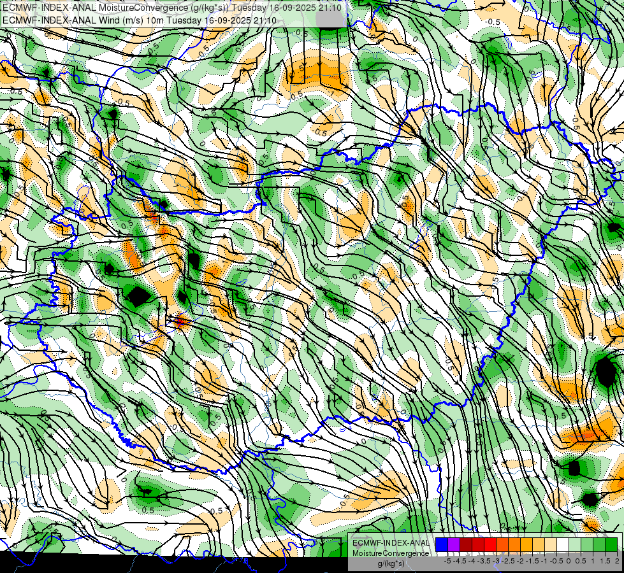Click MoistureConvergence label in the legend

click(x=391, y=553)
